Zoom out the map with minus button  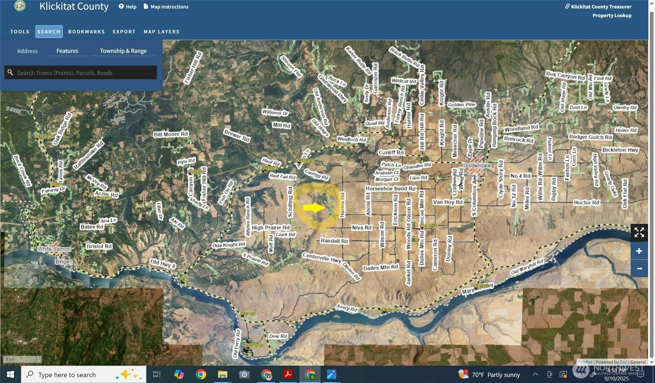point(639,268)
